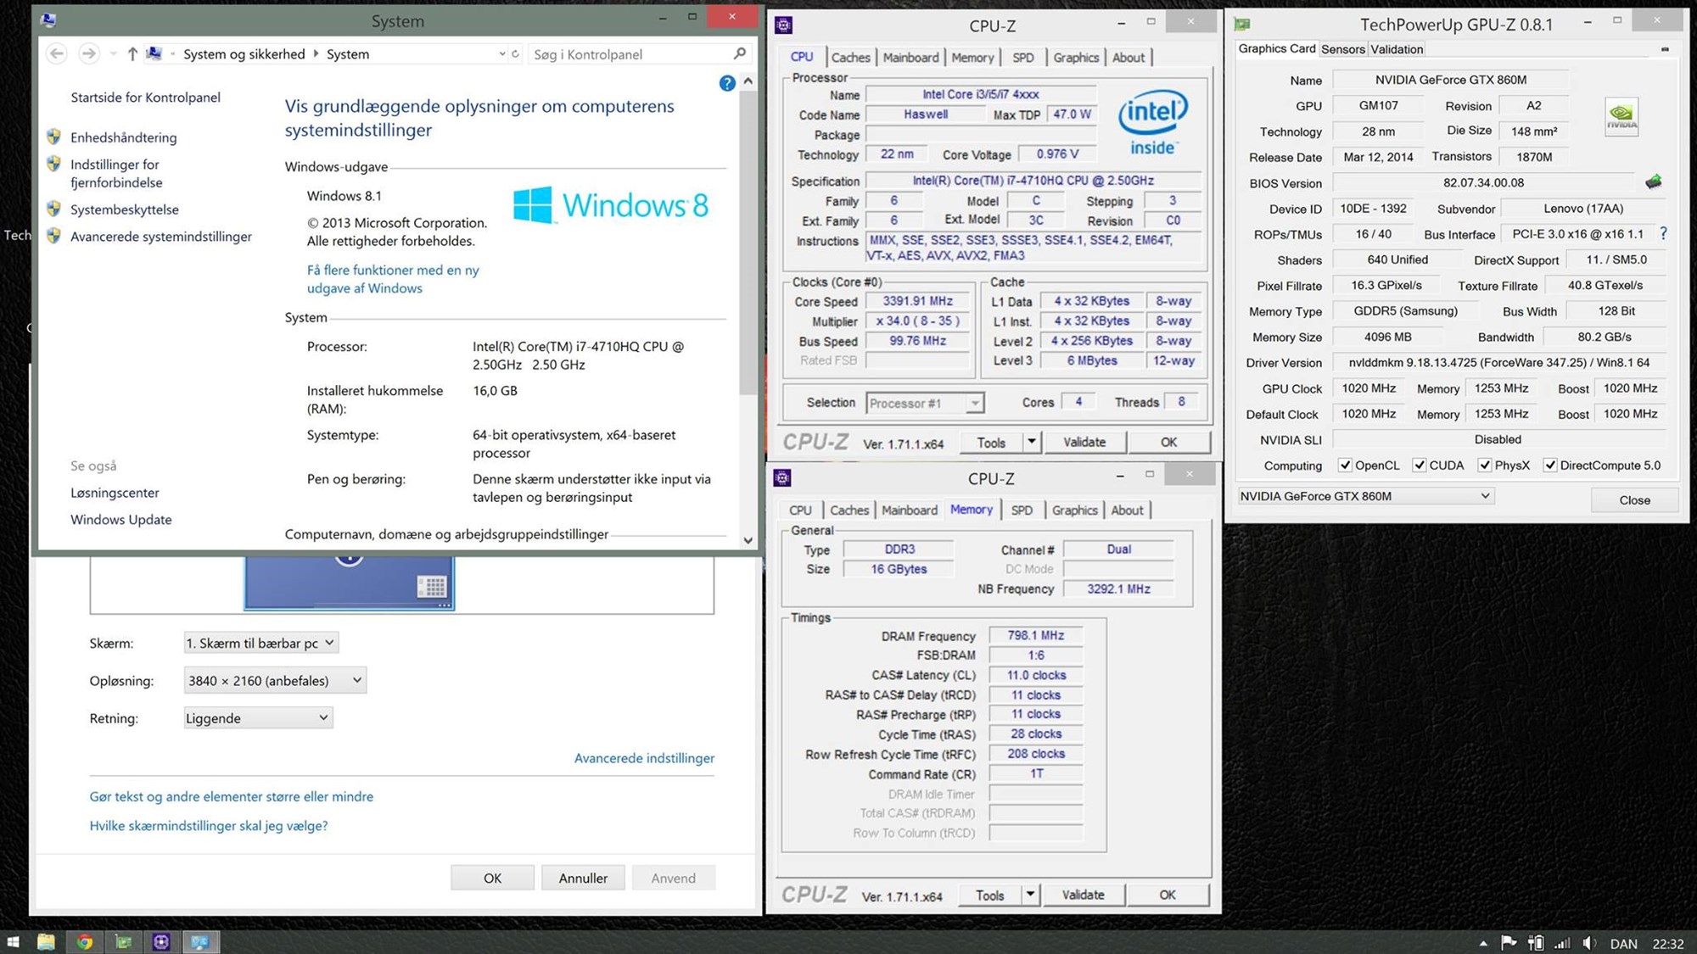Select About tab in upper CPU-Z
Image resolution: width=1697 pixels, height=954 pixels.
coord(1128,57)
